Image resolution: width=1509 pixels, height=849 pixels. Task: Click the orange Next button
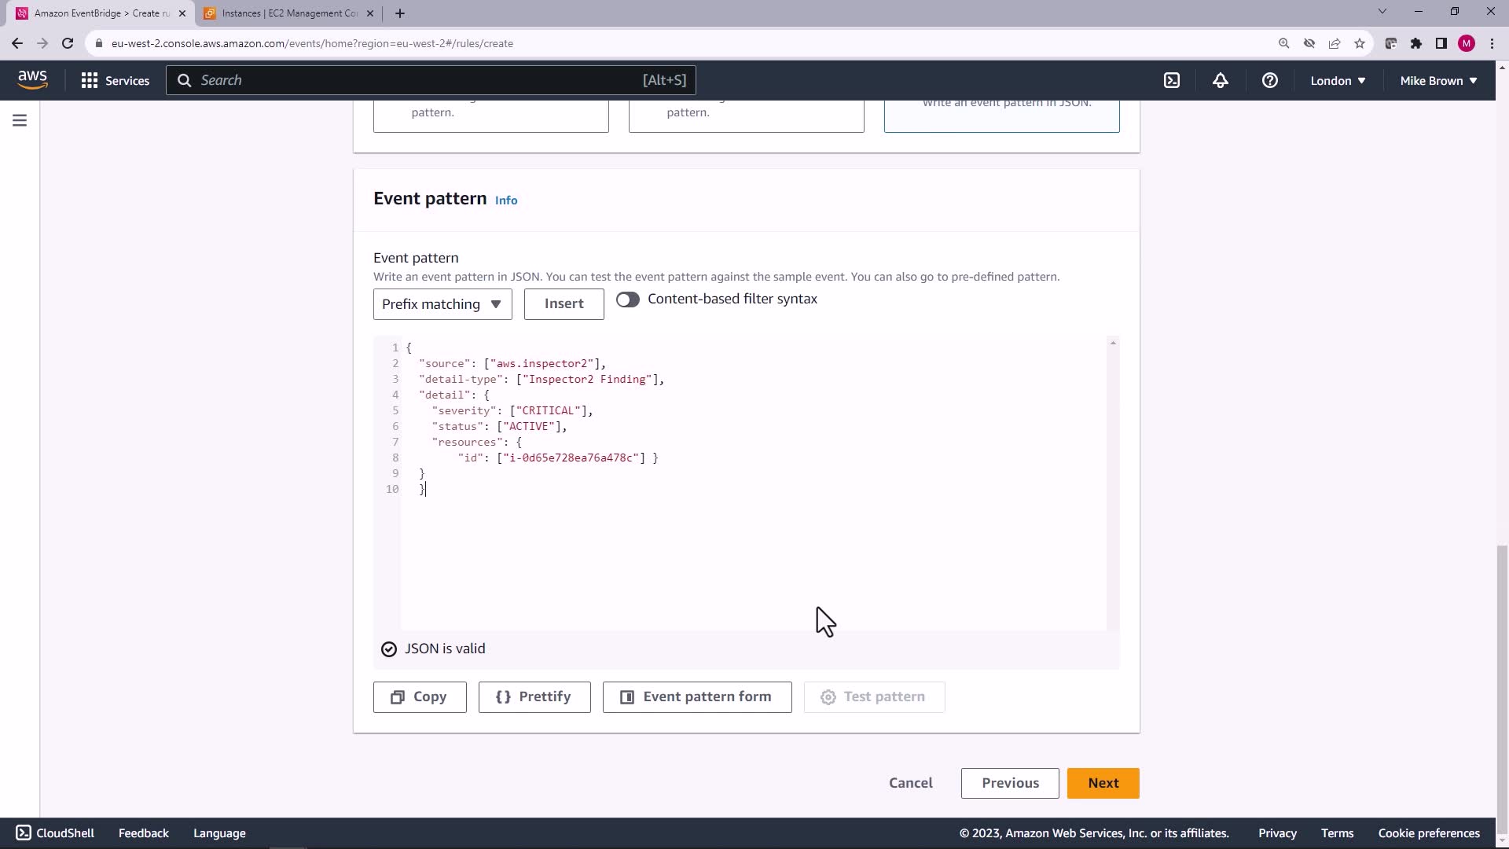[x=1103, y=783]
